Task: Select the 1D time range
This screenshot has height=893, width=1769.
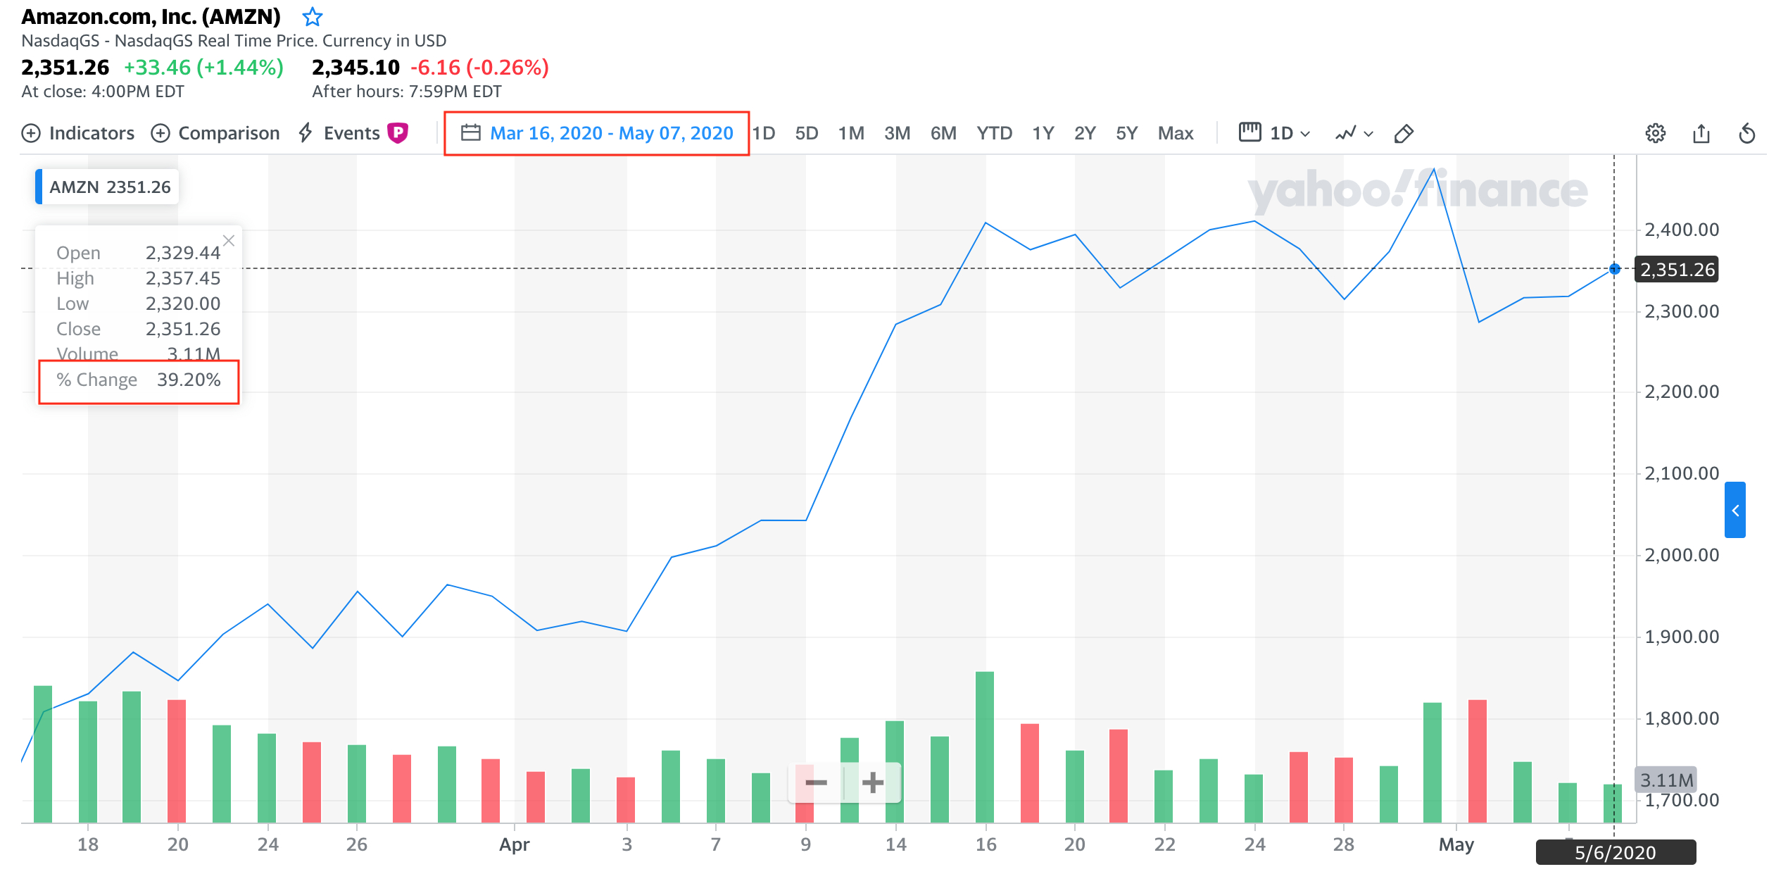Action: (764, 133)
